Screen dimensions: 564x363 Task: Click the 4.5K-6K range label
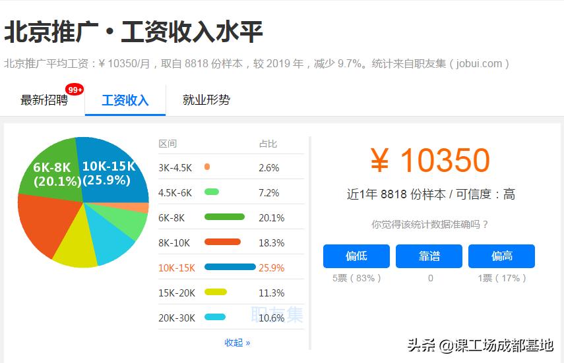175,193
